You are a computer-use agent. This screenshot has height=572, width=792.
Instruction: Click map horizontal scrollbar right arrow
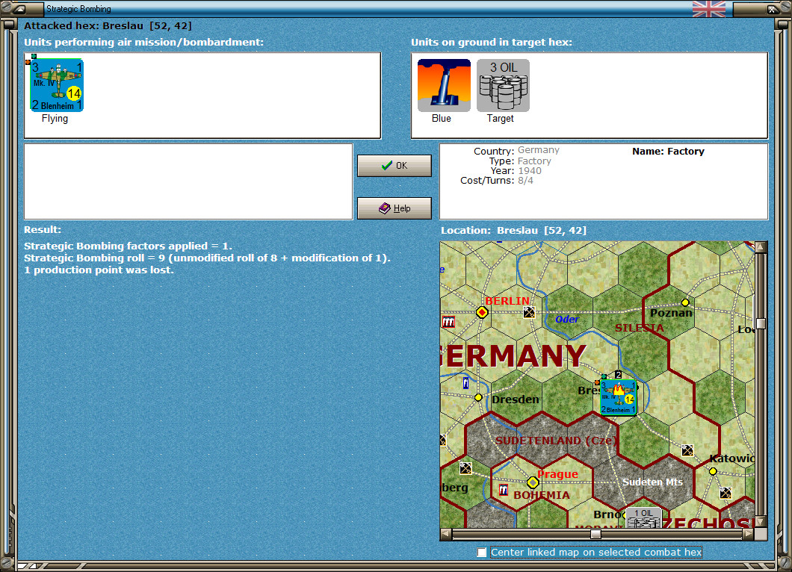[749, 534]
